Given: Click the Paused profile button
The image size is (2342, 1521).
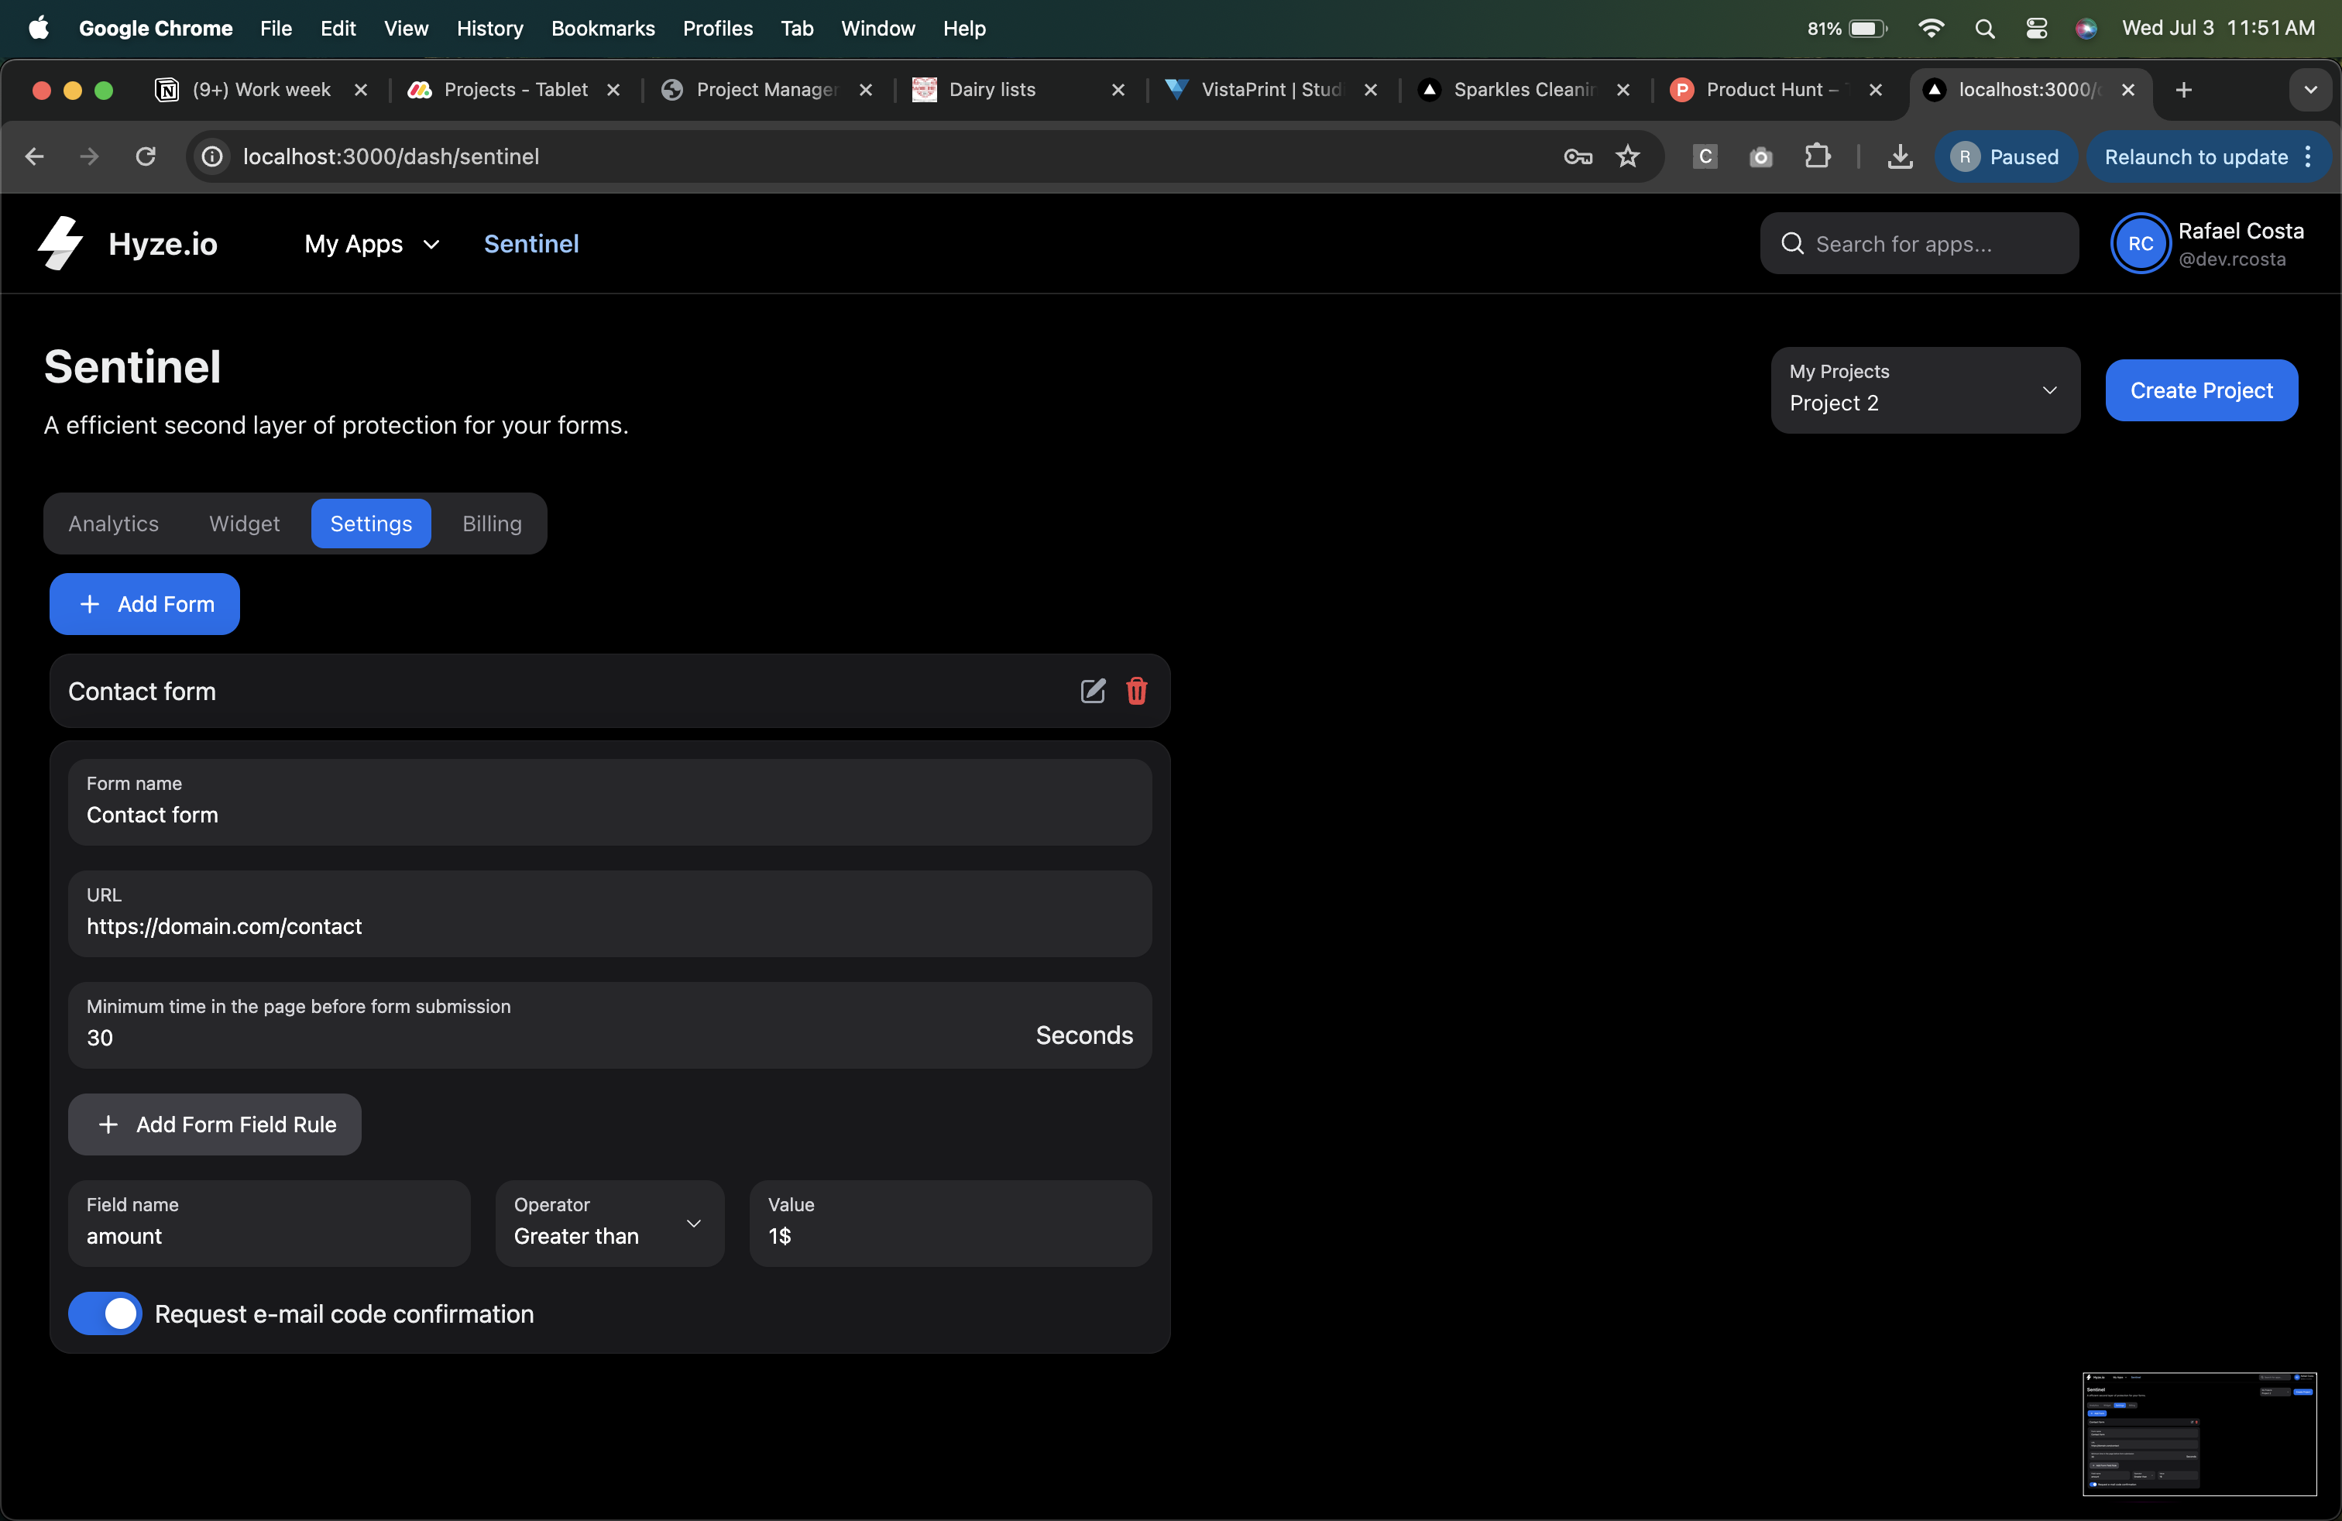Looking at the screenshot, I should tap(2005, 156).
